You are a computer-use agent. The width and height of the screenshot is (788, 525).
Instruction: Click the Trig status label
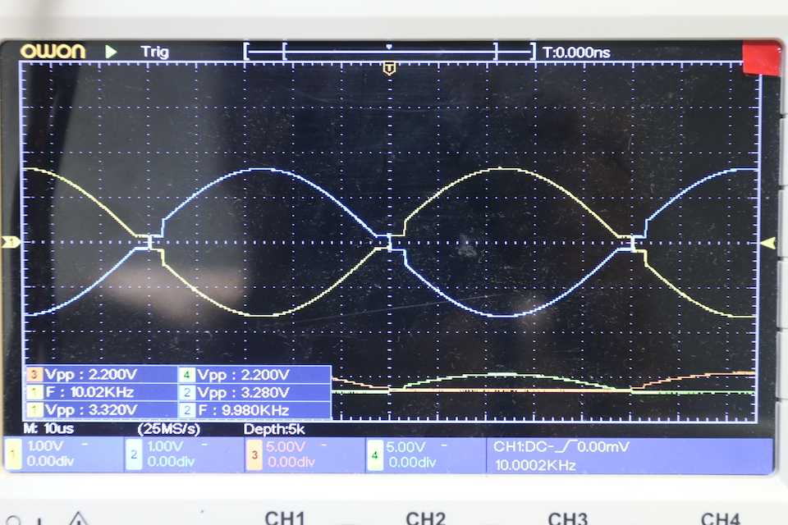click(x=155, y=52)
